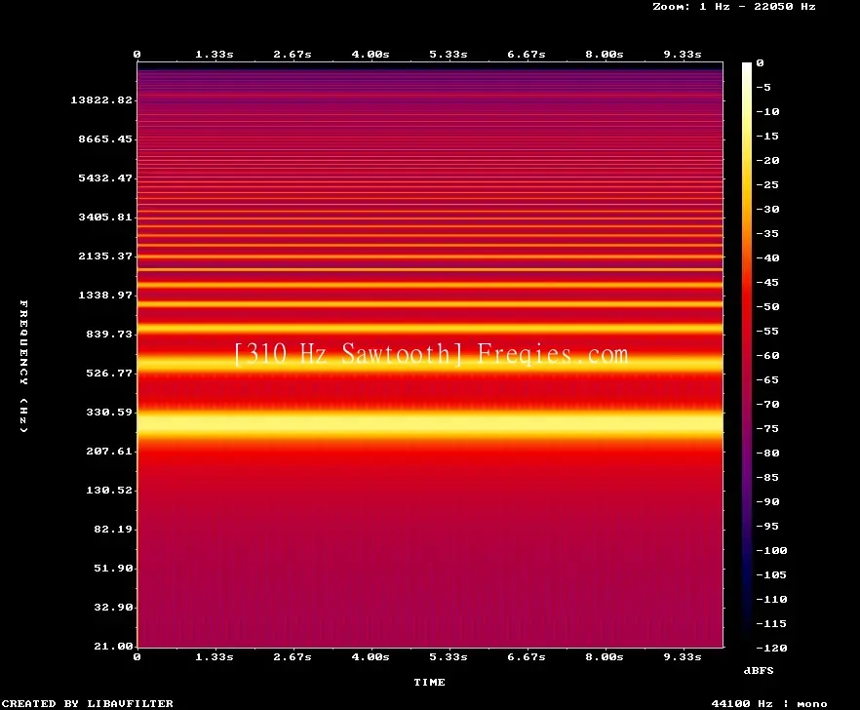Select the 526.77 frequency label

109,374
